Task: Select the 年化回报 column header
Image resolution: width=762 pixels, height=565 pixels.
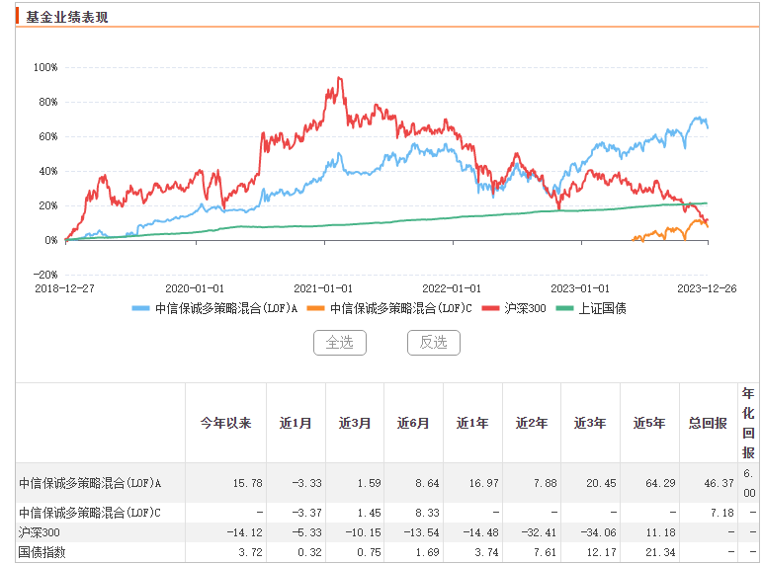Action: click(x=748, y=423)
